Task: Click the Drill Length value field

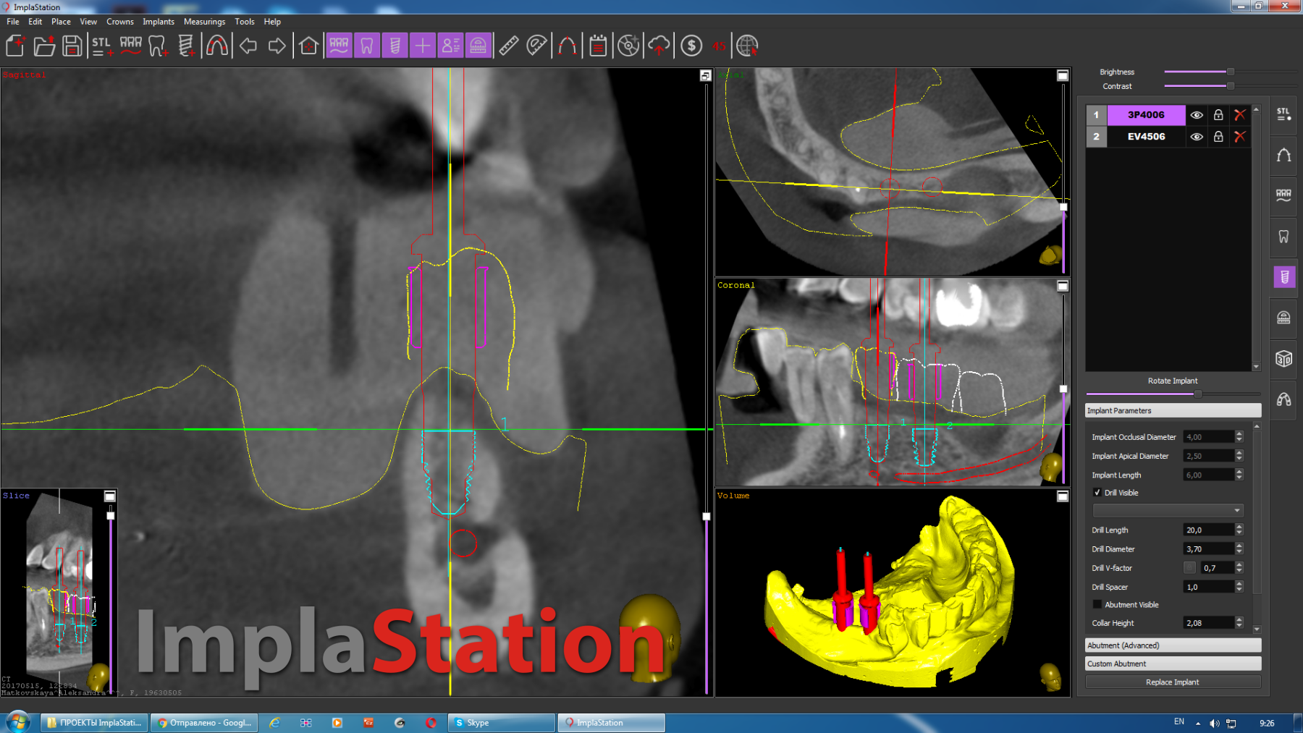Action: tap(1208, 530)
